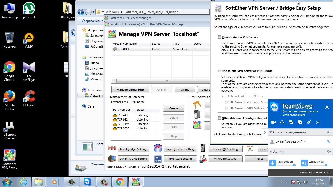Select VPN Server that Accepts Connection radio
The height and width of the screenshot is (187, 333).
(x=226, y=102)
